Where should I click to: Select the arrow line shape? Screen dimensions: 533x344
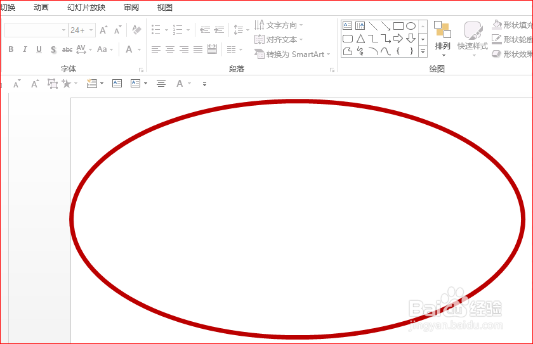tap(386, 26)
